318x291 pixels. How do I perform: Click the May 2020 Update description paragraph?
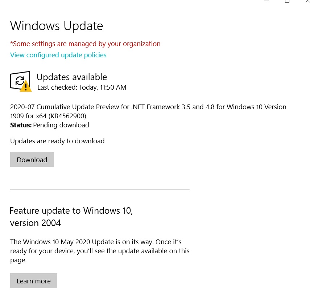pyautogui.click(x=100, y=251)
